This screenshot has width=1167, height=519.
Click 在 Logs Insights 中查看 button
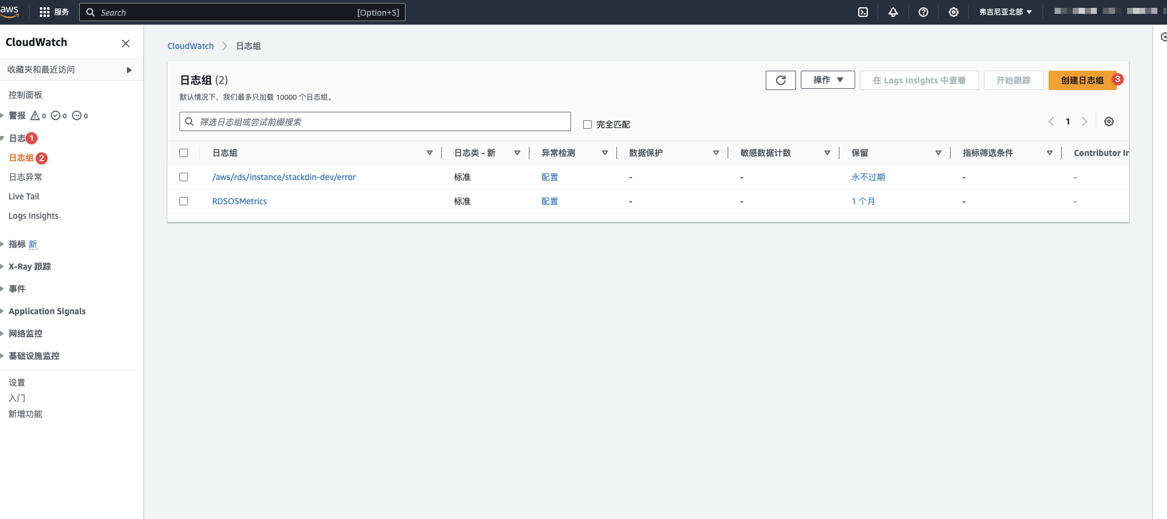(919, 80)
